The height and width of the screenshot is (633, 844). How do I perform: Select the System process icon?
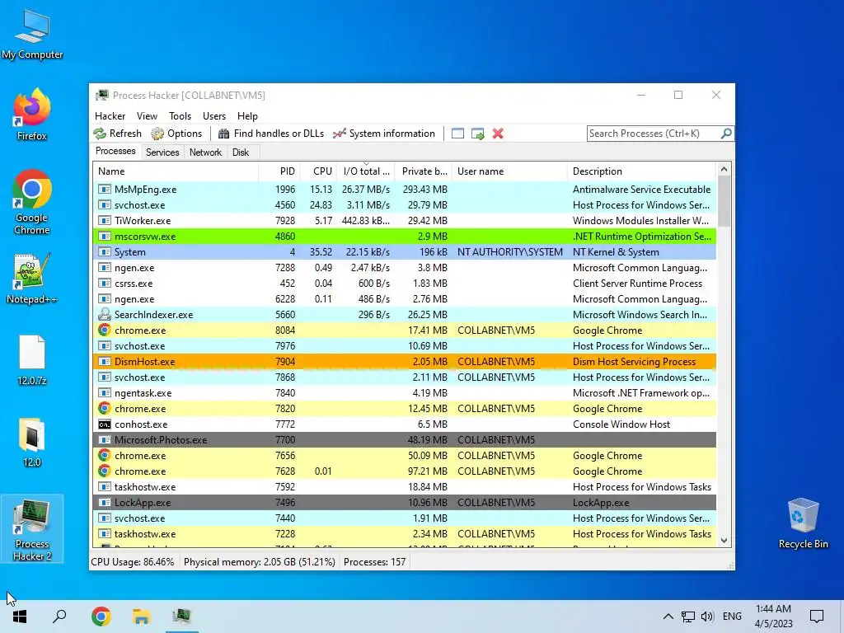105,252
